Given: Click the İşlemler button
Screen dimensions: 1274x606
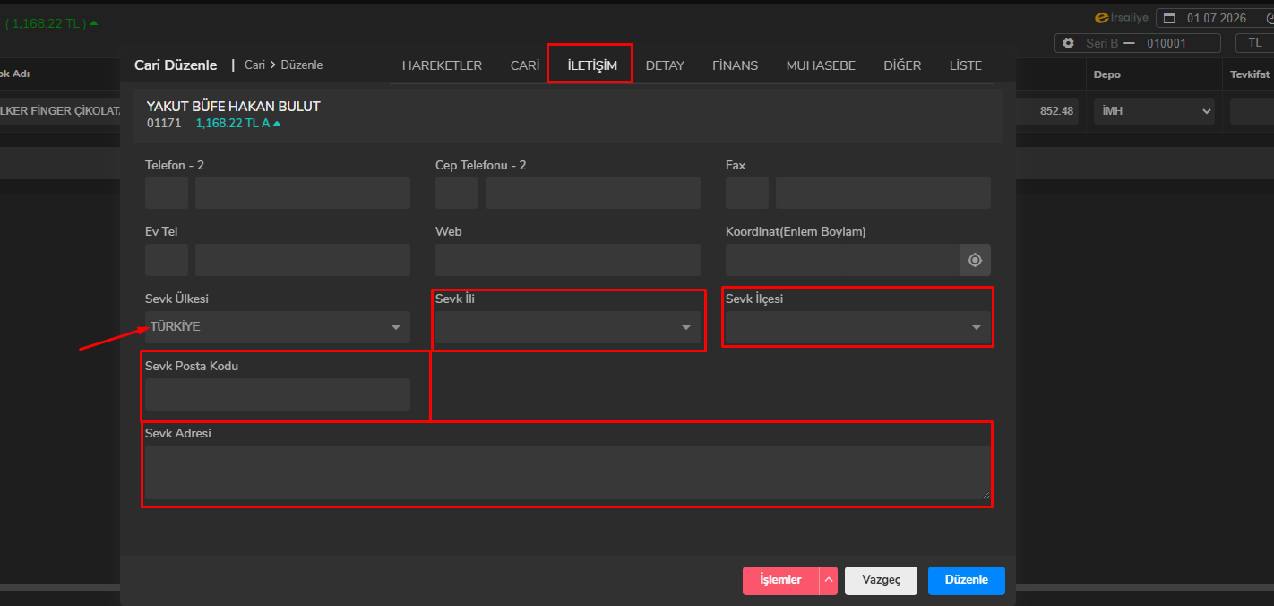Looking at the screenshot, I should 780,580.
